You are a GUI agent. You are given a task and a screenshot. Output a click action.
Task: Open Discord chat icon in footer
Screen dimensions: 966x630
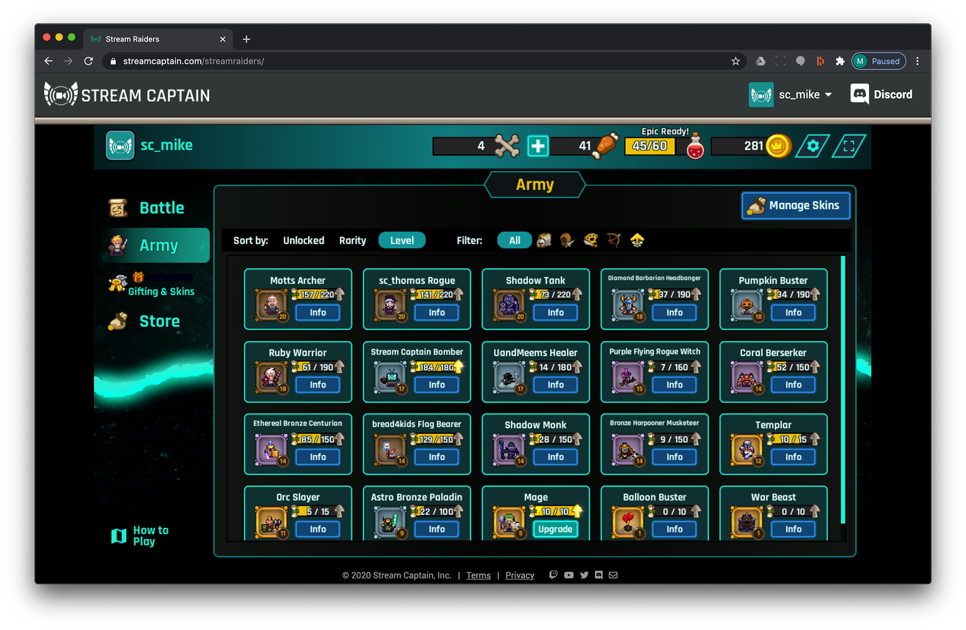599,575
